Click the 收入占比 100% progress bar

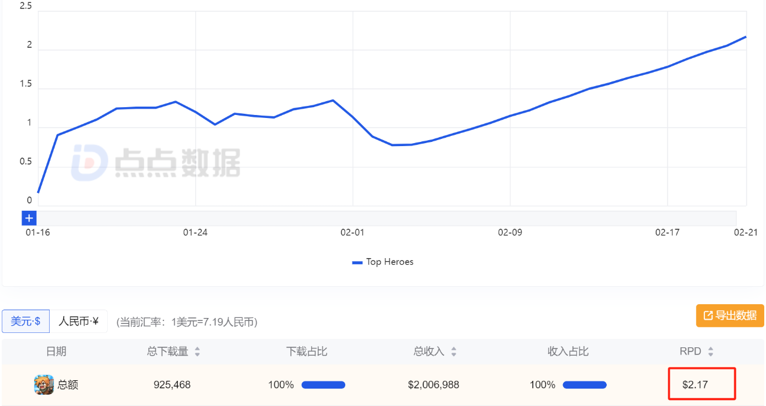tap(585, 385)
